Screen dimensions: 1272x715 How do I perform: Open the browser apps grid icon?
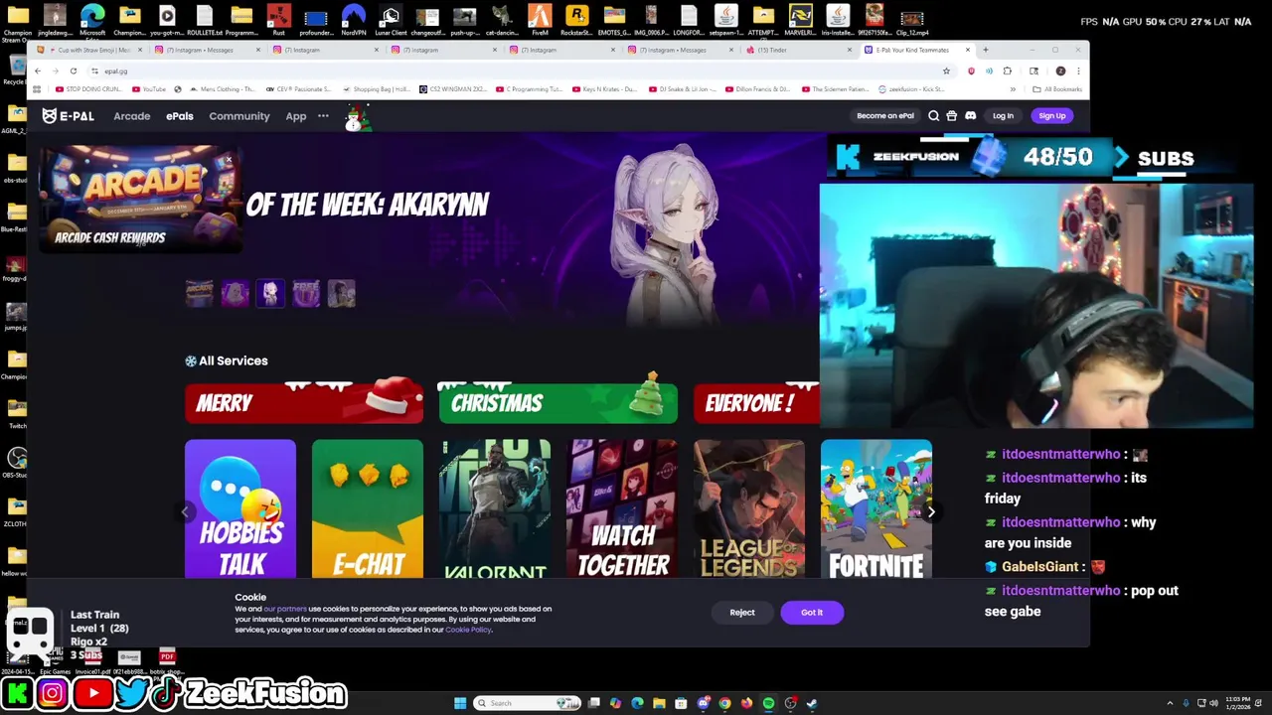[37, 89]
